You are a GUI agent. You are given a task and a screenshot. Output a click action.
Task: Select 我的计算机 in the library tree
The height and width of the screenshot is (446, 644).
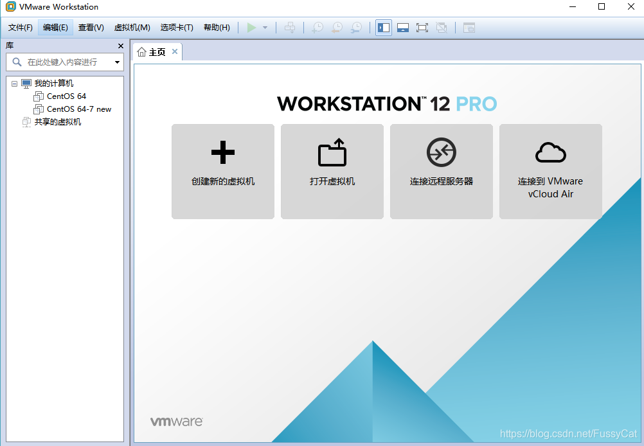point(54,84)
